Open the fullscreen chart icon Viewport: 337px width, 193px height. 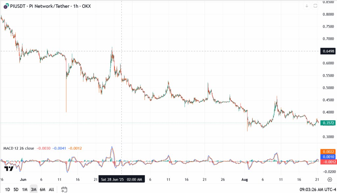(x=315, y=6)
